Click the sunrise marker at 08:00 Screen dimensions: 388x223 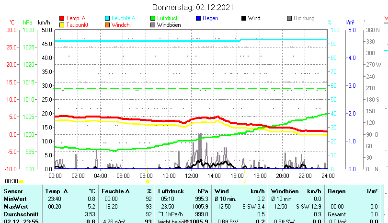[x=148, y=181]
